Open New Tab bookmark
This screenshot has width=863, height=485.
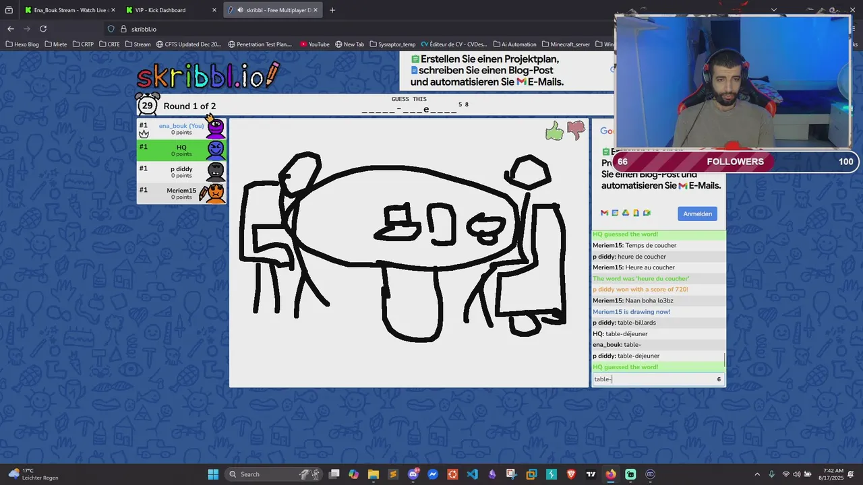tap(349, 44)
